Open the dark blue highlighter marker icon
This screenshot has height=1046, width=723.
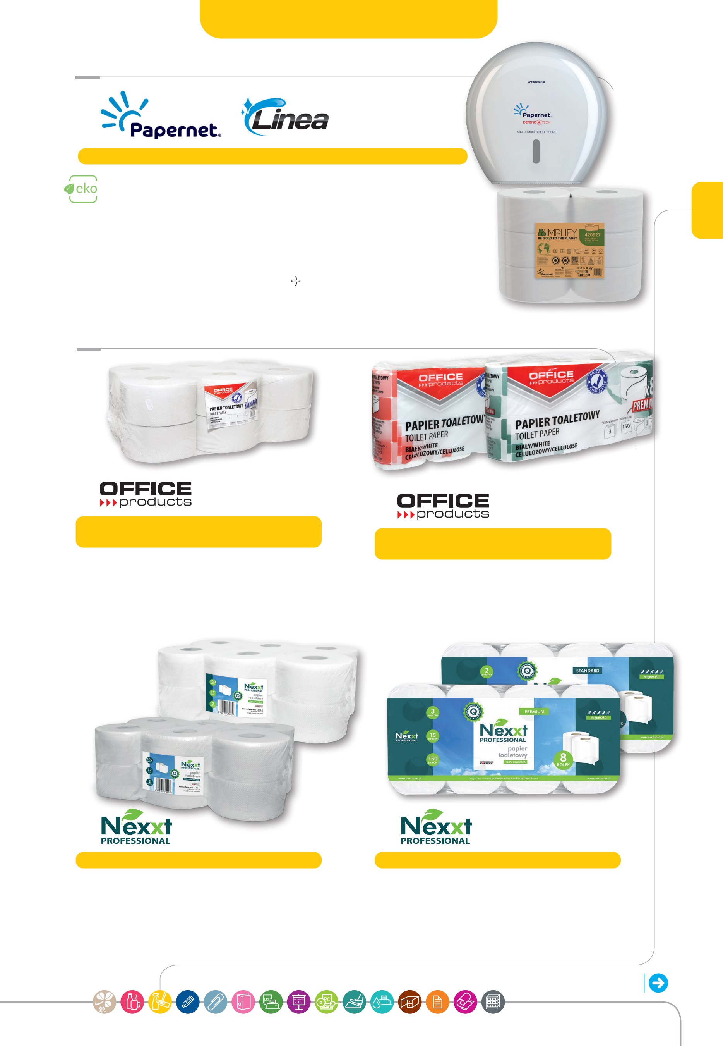click(x=188, y=1001)
